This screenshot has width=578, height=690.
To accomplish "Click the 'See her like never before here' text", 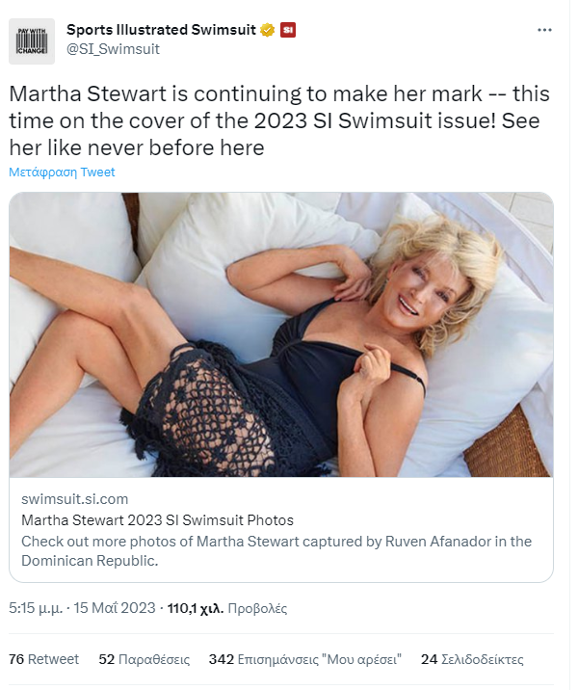I will pyautogui.click(x=136, y=148).
